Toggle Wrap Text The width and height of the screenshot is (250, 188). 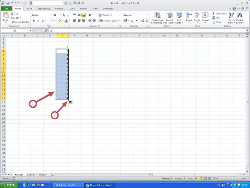pyautogui.click(x=105, y=15)
